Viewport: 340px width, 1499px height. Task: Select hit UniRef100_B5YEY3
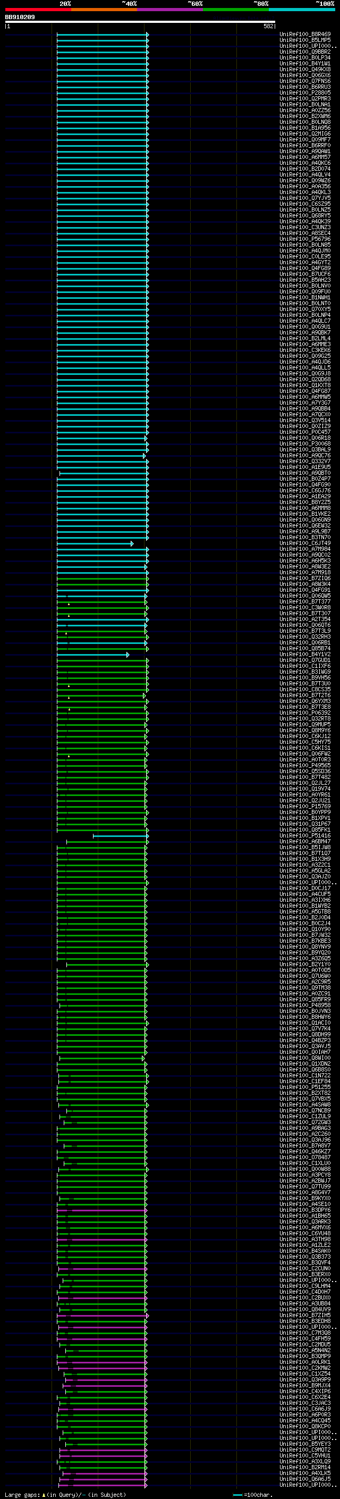pos(305,1444)
